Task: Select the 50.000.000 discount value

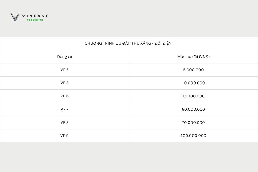Action: (x=193, y=109)
